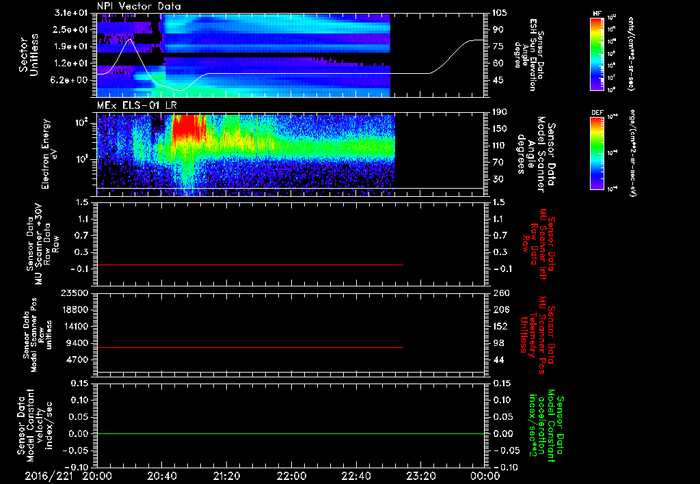
Task: Click the red line in Scanner Pos panel
Action: 250,347
